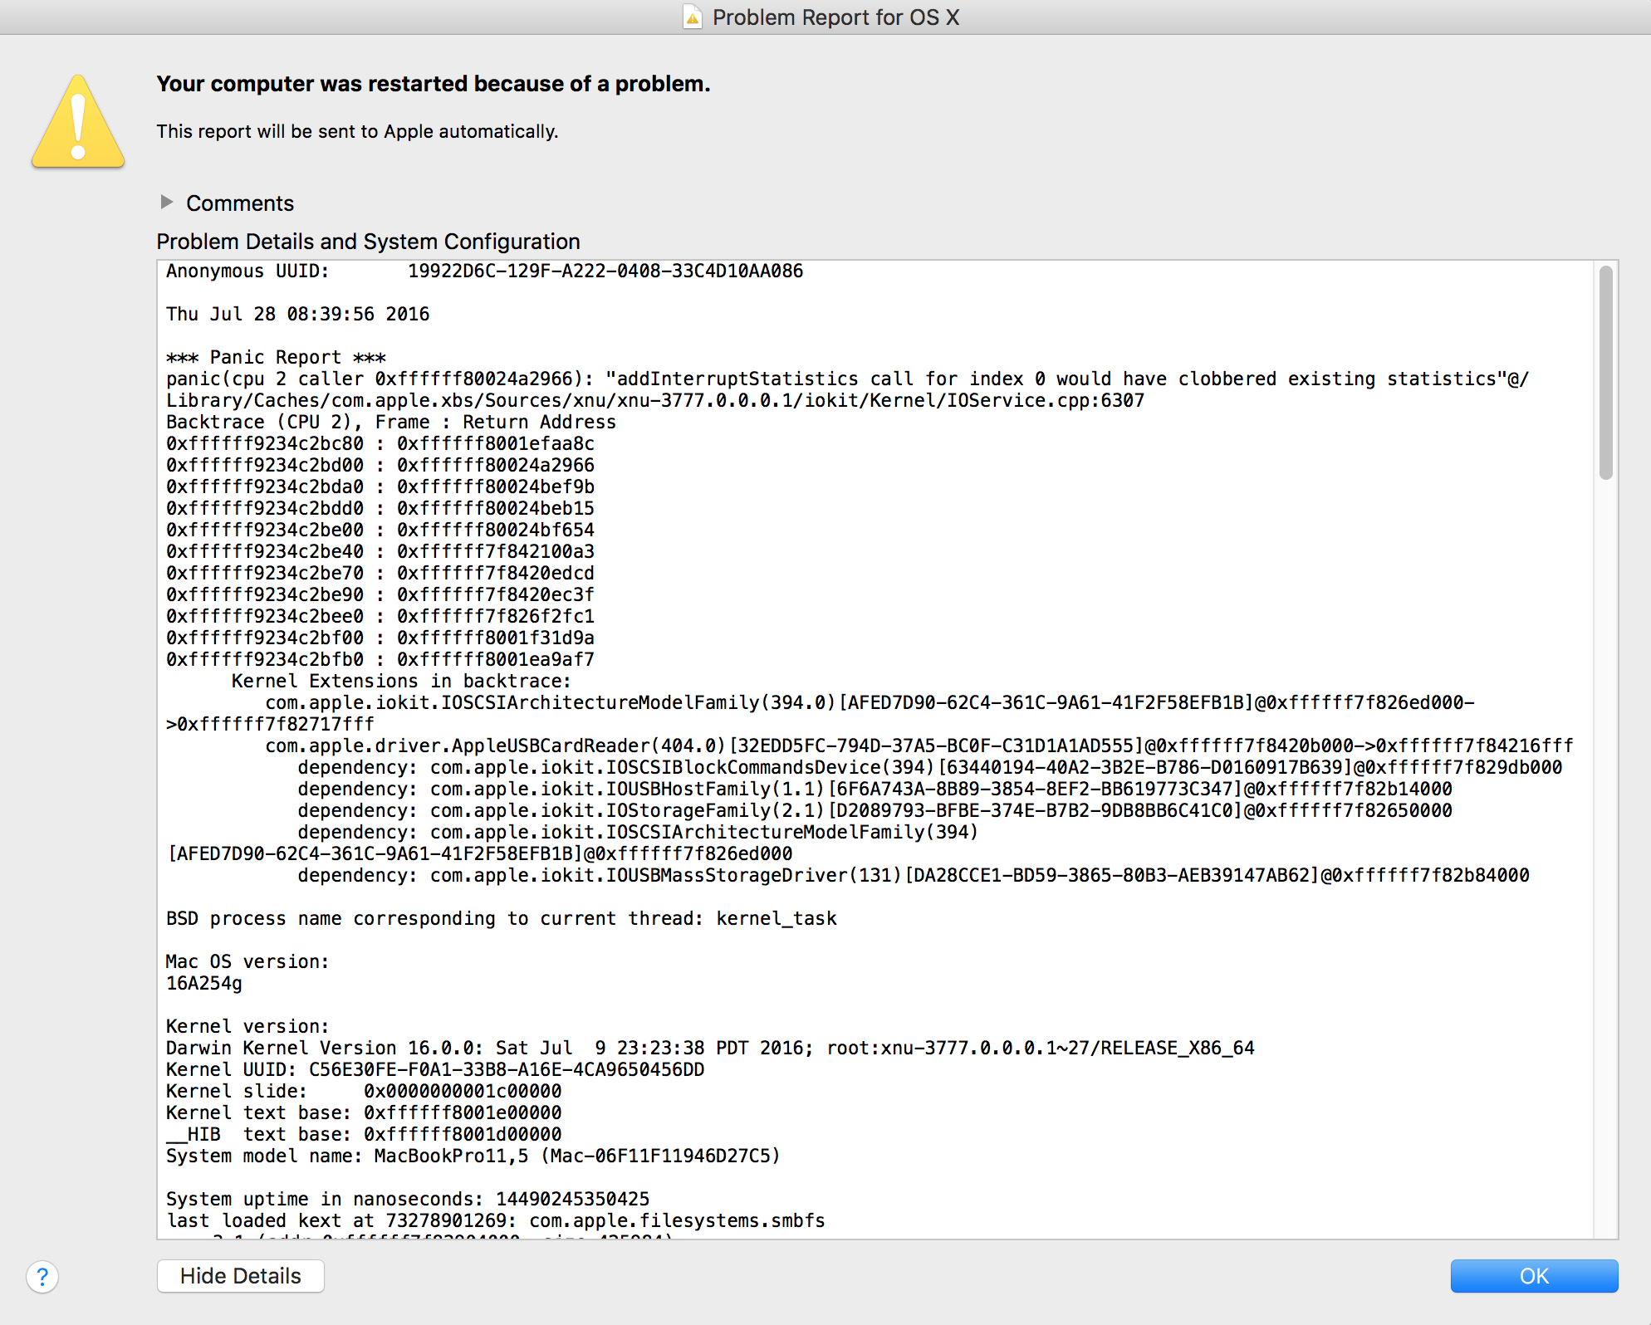Click the report scrollbar thumb
Viewport: 1651px width, 1325px height.
tap(1605, 372)
